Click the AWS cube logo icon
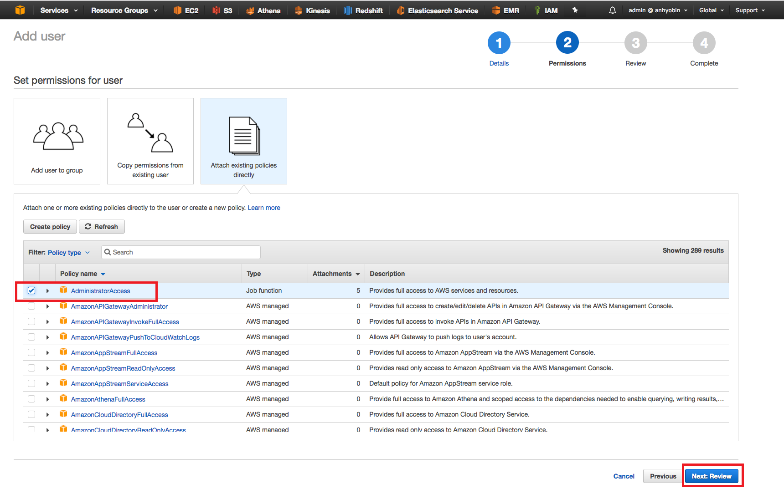Screen dimensions: 784x489 point(20,10)
